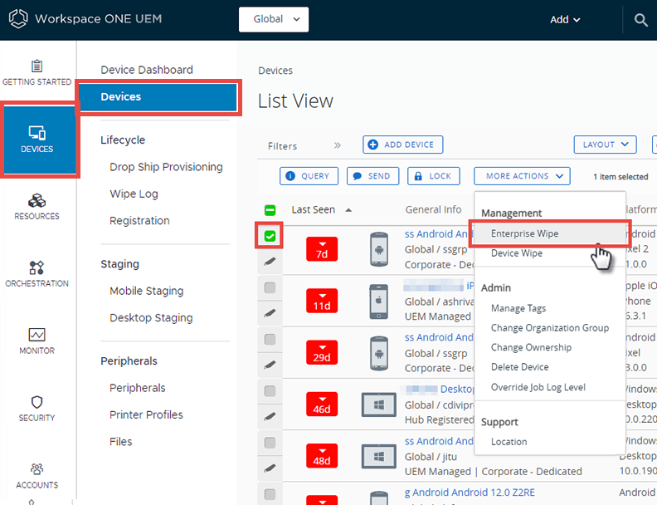Choose Device Wipe from the menu
657x505 pixels.
(516, 253)
